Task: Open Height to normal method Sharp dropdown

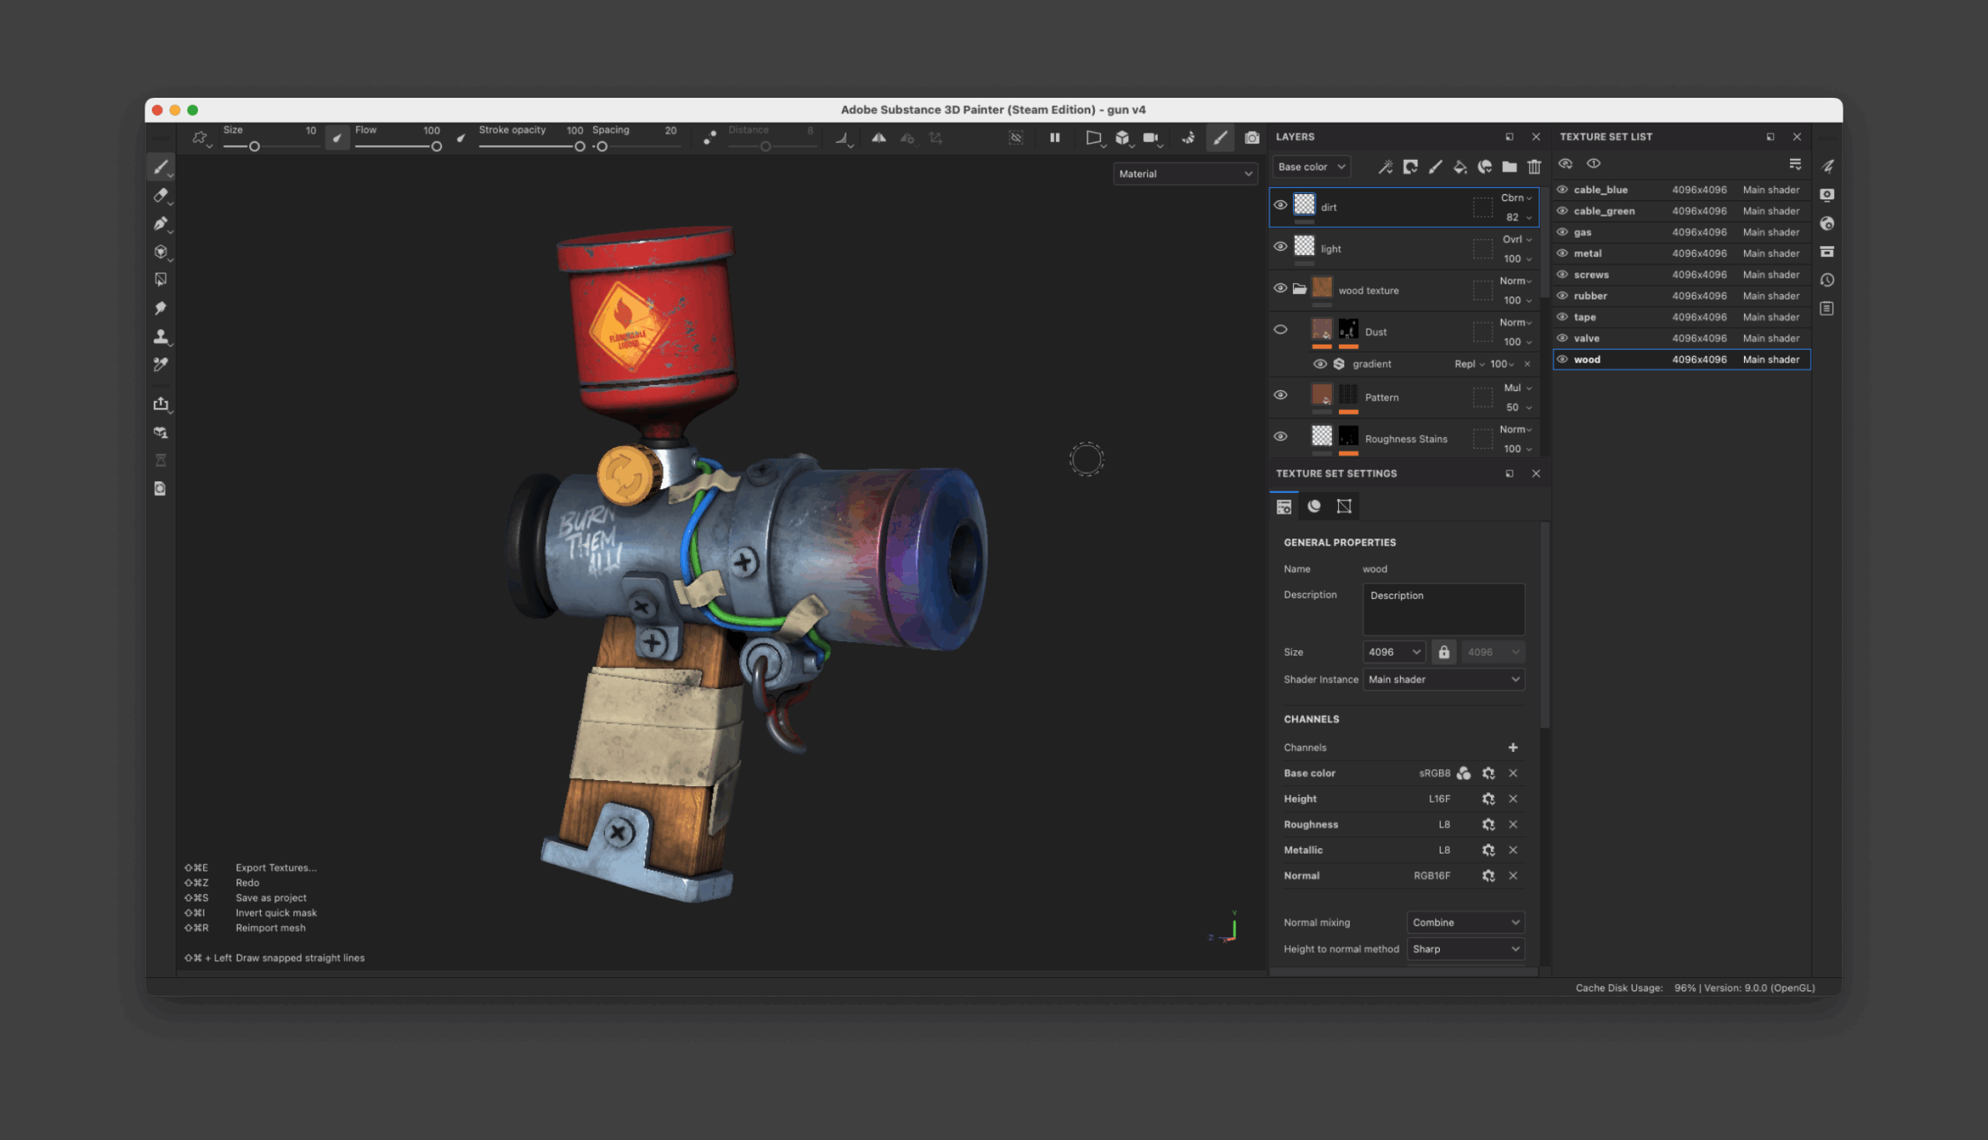Action: pyautogui.click(x=1465, y=949)
